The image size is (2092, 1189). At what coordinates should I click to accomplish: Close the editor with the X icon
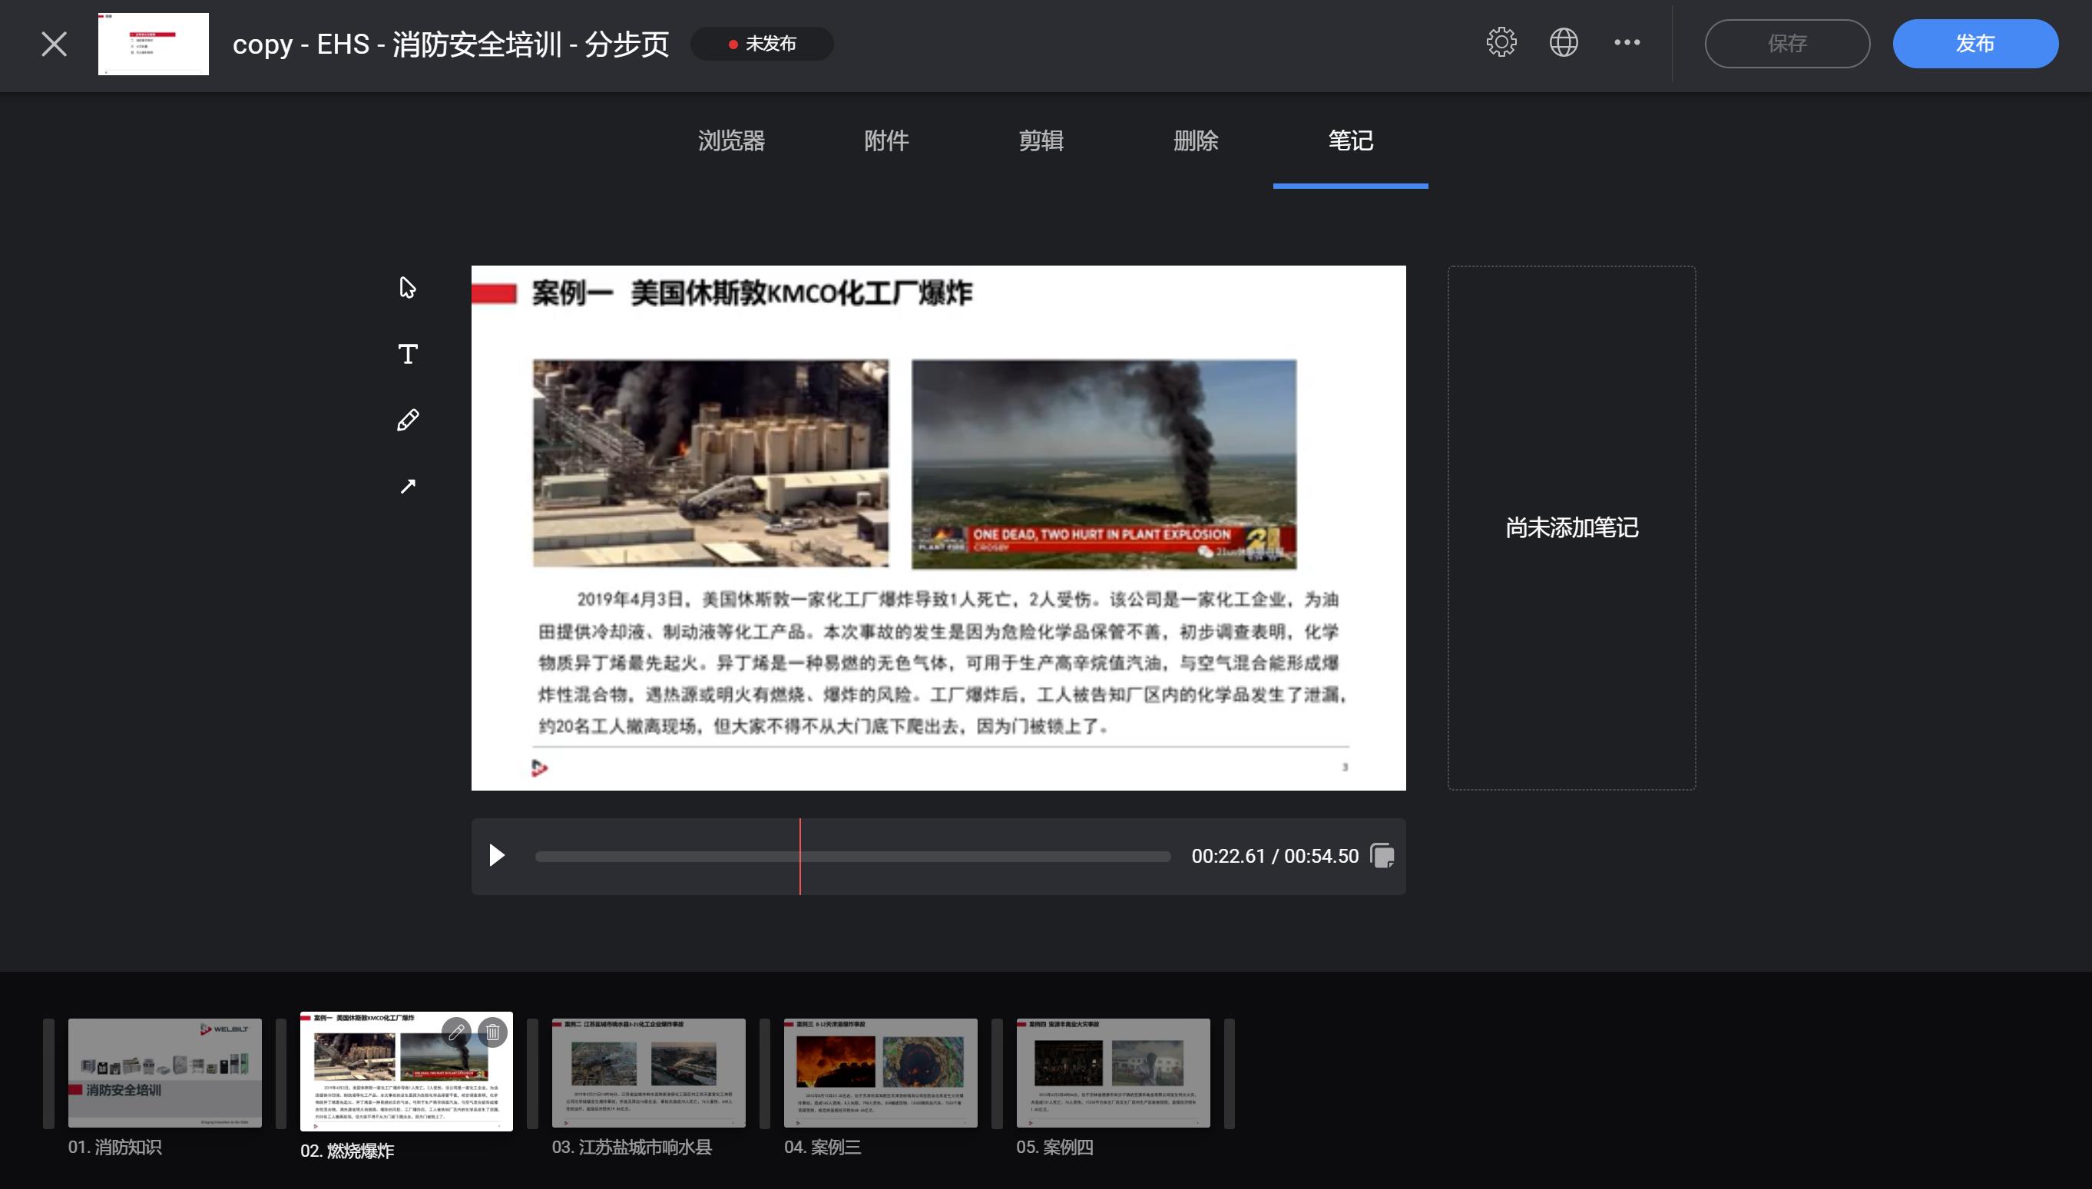point(54,43)
